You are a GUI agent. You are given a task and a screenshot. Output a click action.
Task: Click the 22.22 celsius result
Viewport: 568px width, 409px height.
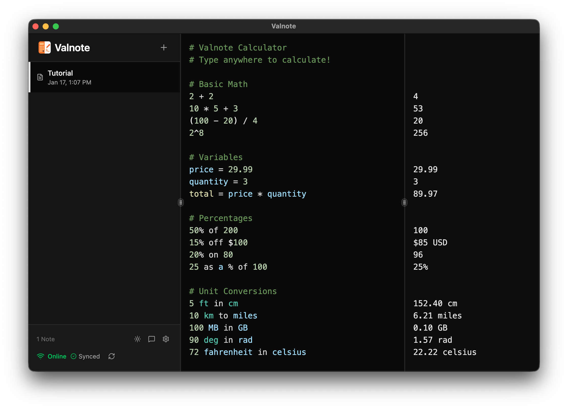445,352
